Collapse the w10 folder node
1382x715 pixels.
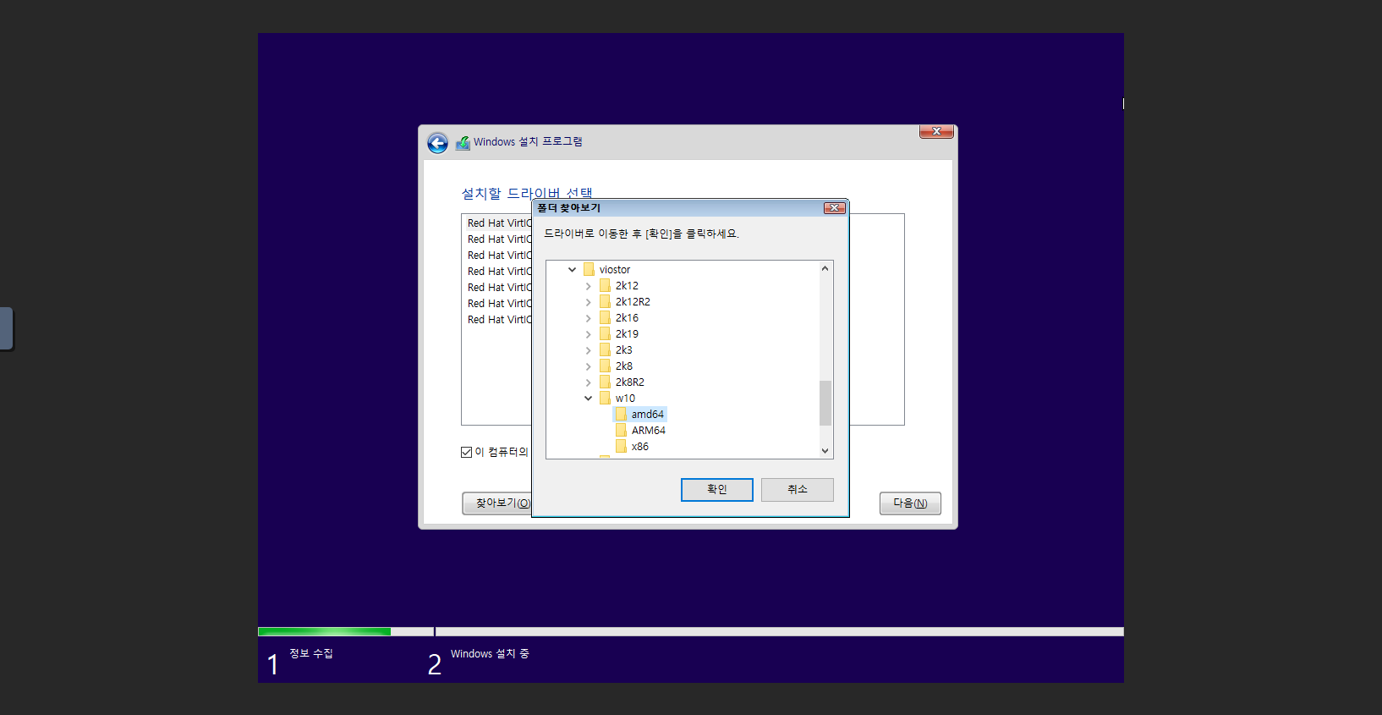588,399
